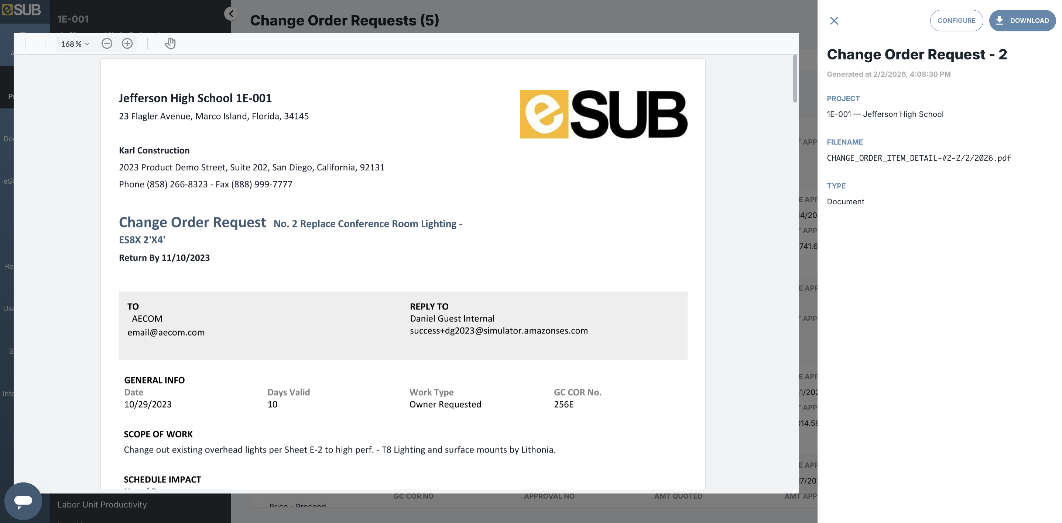Click the Date value 10/29/2023

click(x=148, y=404)
